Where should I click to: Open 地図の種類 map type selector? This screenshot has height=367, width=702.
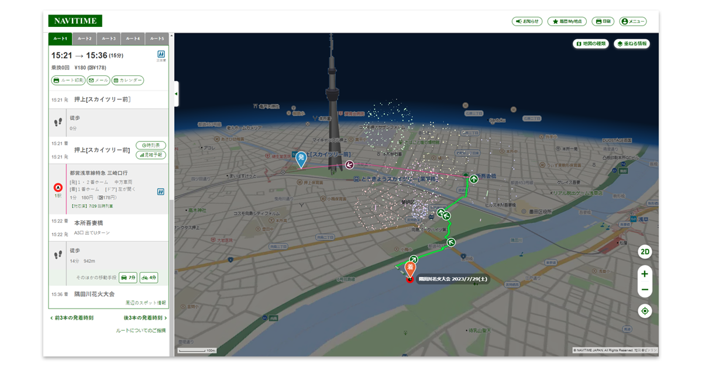pos(591,43)
